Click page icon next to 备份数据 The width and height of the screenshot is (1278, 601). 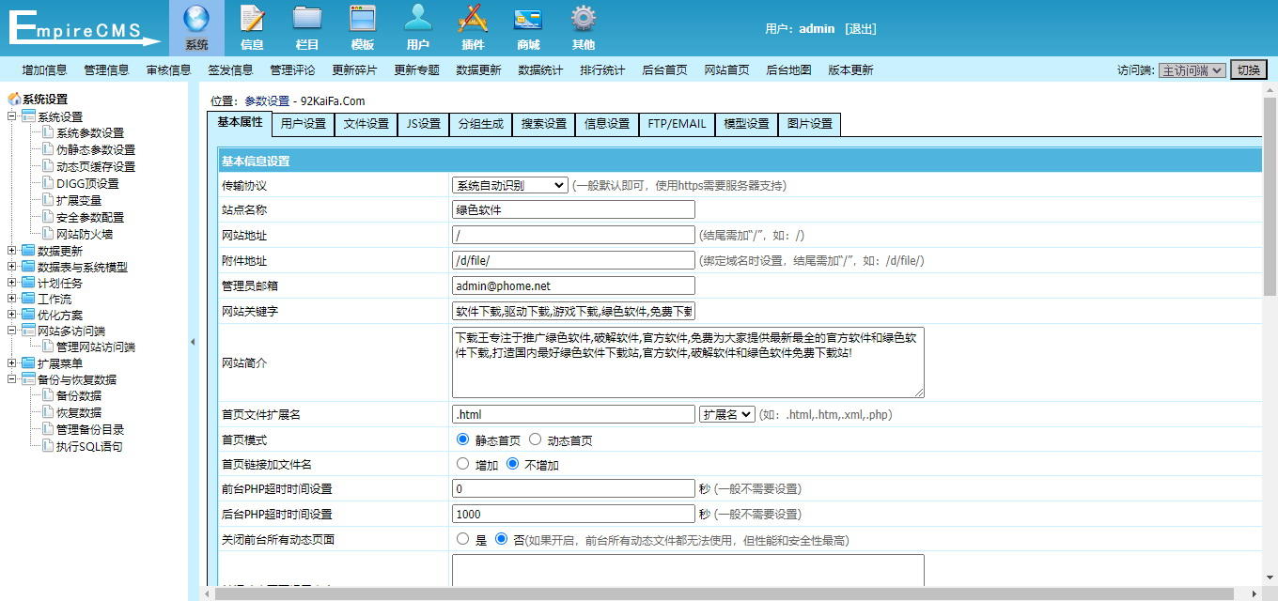(x=48, y=395)
